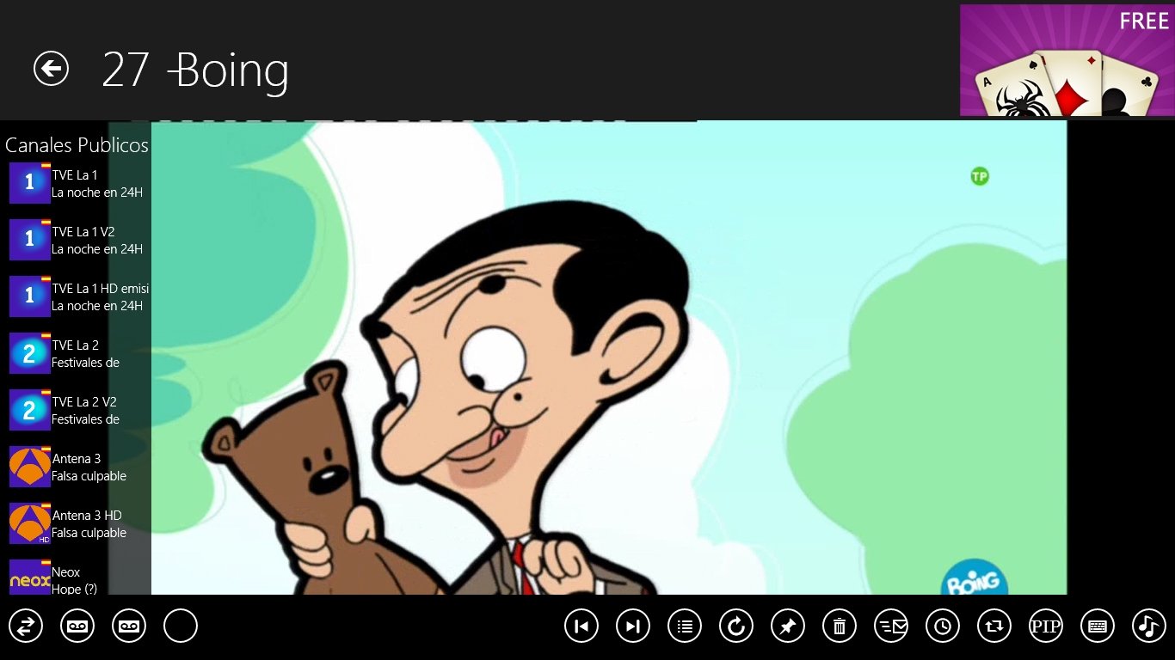Go back with the arrow button
The width and height of the screenshot is (1175, 660).
(51, 68)
